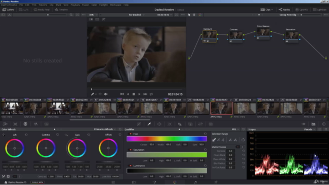
Task: Reset the Lift color wheel
Action: 26,135
